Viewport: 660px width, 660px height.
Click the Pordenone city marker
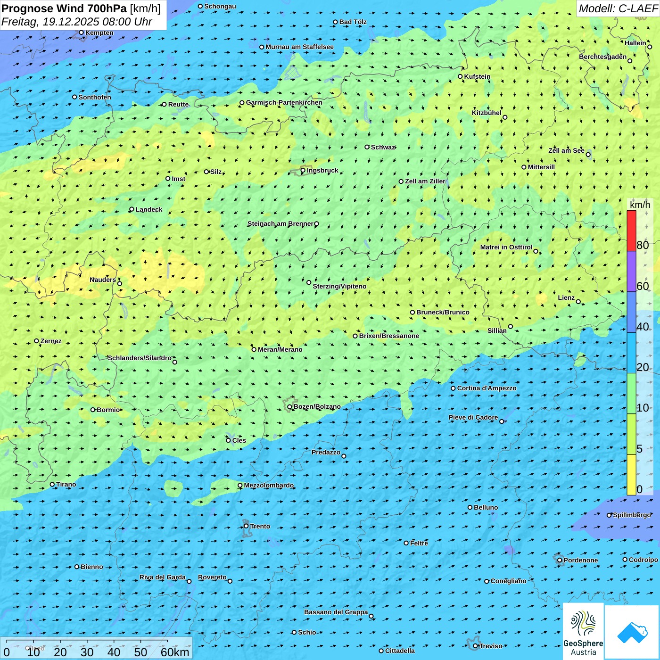click(x=560, y=560)
